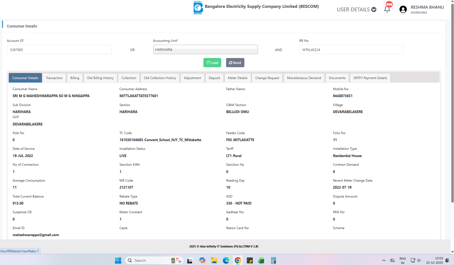Open Excel from the taskbar

coord(261,260)
